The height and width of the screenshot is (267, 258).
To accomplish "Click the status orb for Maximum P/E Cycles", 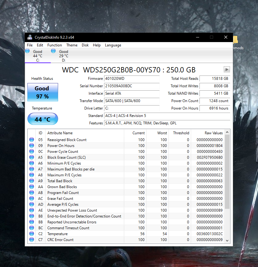I will point(32,175).
